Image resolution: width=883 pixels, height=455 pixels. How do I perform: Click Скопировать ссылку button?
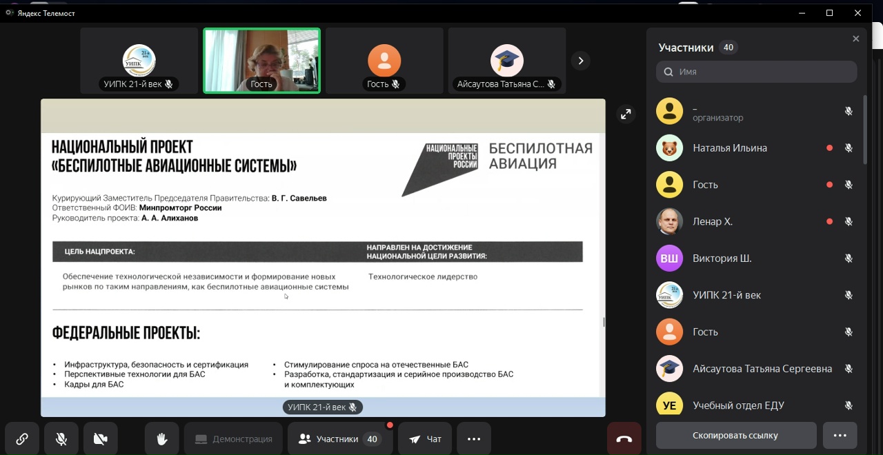[x=735, y=436]
